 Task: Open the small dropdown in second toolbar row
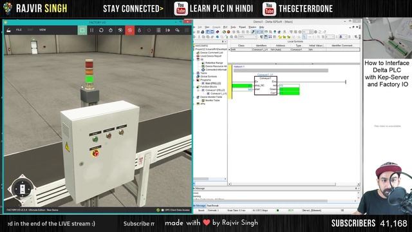tap(330, 37)
